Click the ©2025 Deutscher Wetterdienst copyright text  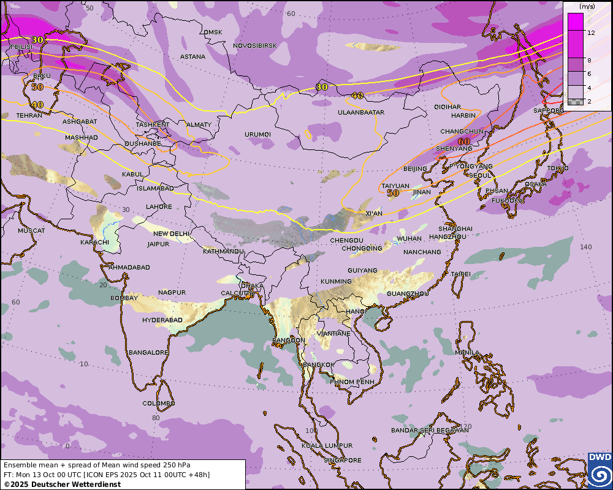(62, 484)
